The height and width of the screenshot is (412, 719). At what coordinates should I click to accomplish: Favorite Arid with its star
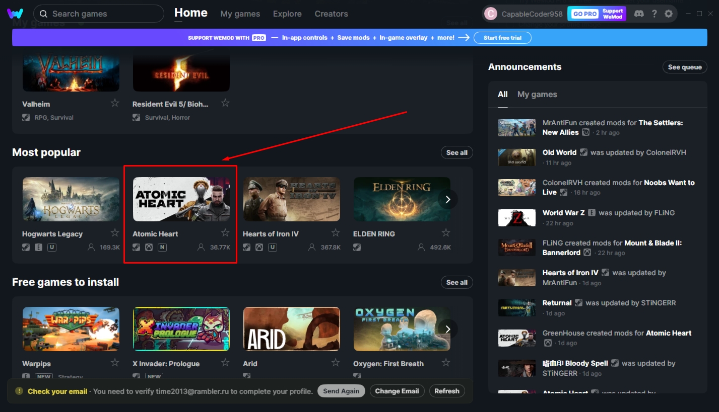pos(336,362)
